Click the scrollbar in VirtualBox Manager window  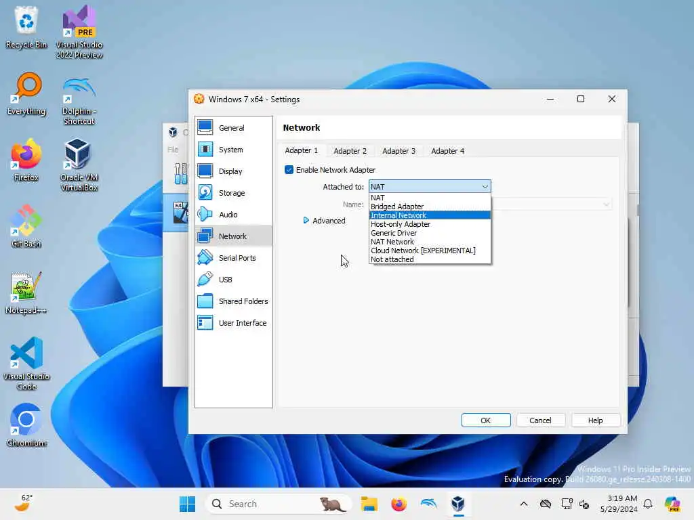click(637, 211)
